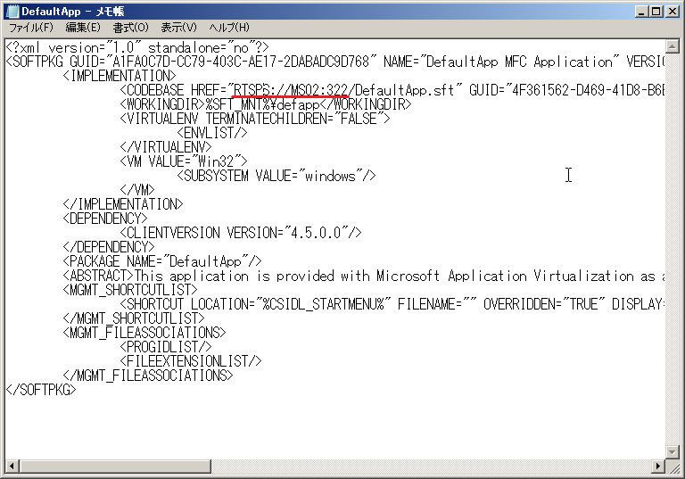
Task: Click the '<MGMT_FILEASSOCIATIONS>' opening tag
Action: point(144,333)
